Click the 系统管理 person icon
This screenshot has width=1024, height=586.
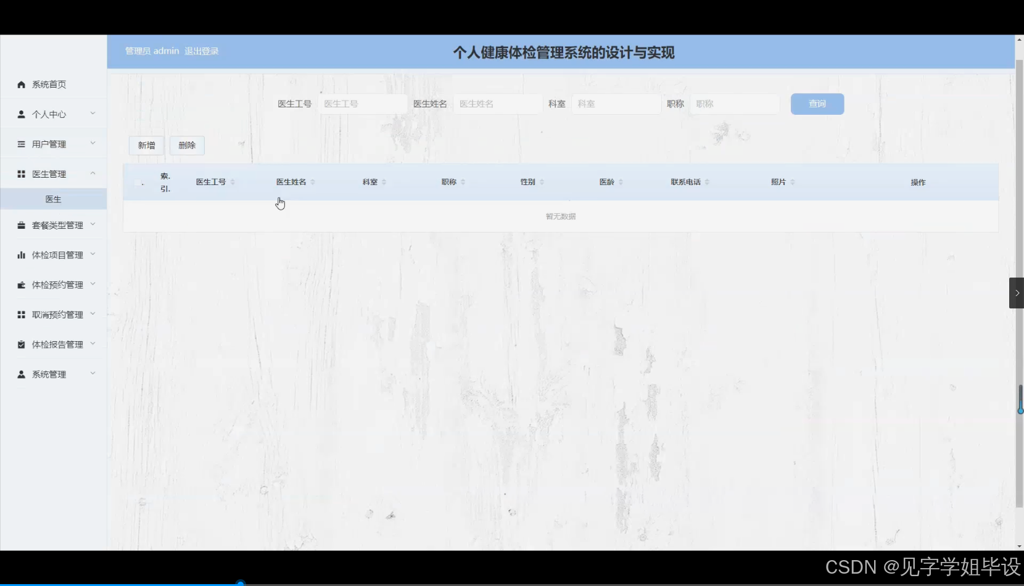coord(20,374)
